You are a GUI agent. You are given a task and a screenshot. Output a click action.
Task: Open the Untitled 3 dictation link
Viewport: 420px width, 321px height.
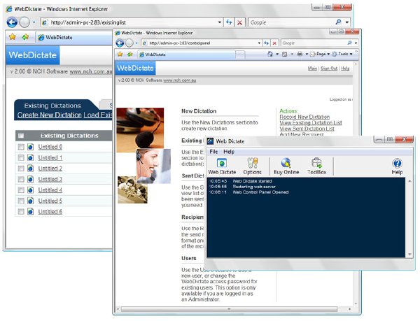click(x=50, y=179)
